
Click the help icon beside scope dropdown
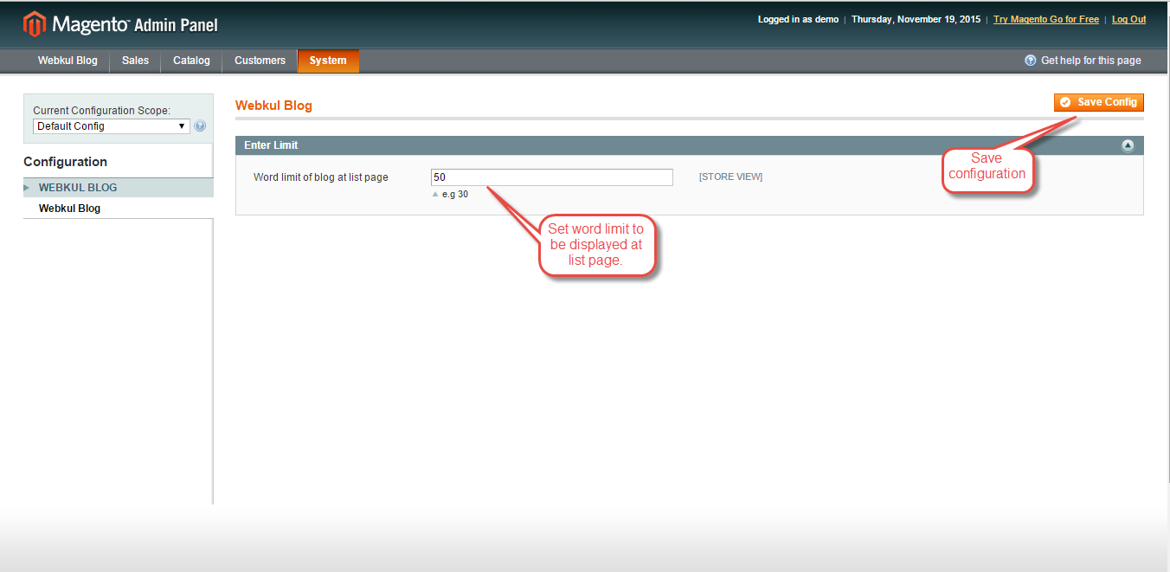(x=200, y=126)
